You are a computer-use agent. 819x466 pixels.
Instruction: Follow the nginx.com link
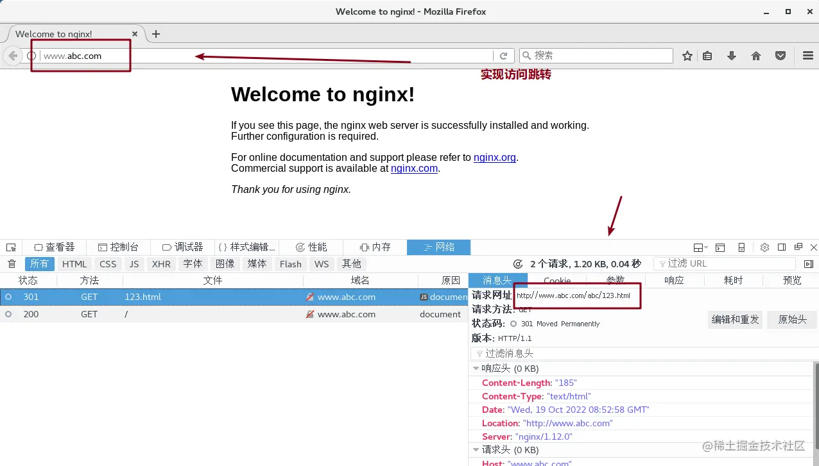(414, 169)
